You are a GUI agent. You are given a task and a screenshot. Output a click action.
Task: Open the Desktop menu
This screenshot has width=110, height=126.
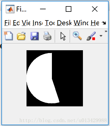64,23
